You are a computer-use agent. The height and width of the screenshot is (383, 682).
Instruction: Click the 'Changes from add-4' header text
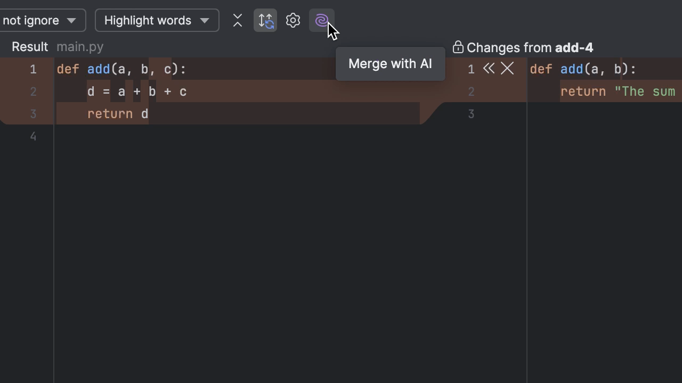pyautogui.click(x=530, y=48)
